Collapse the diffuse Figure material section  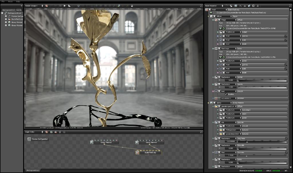(x=214, y=16)
